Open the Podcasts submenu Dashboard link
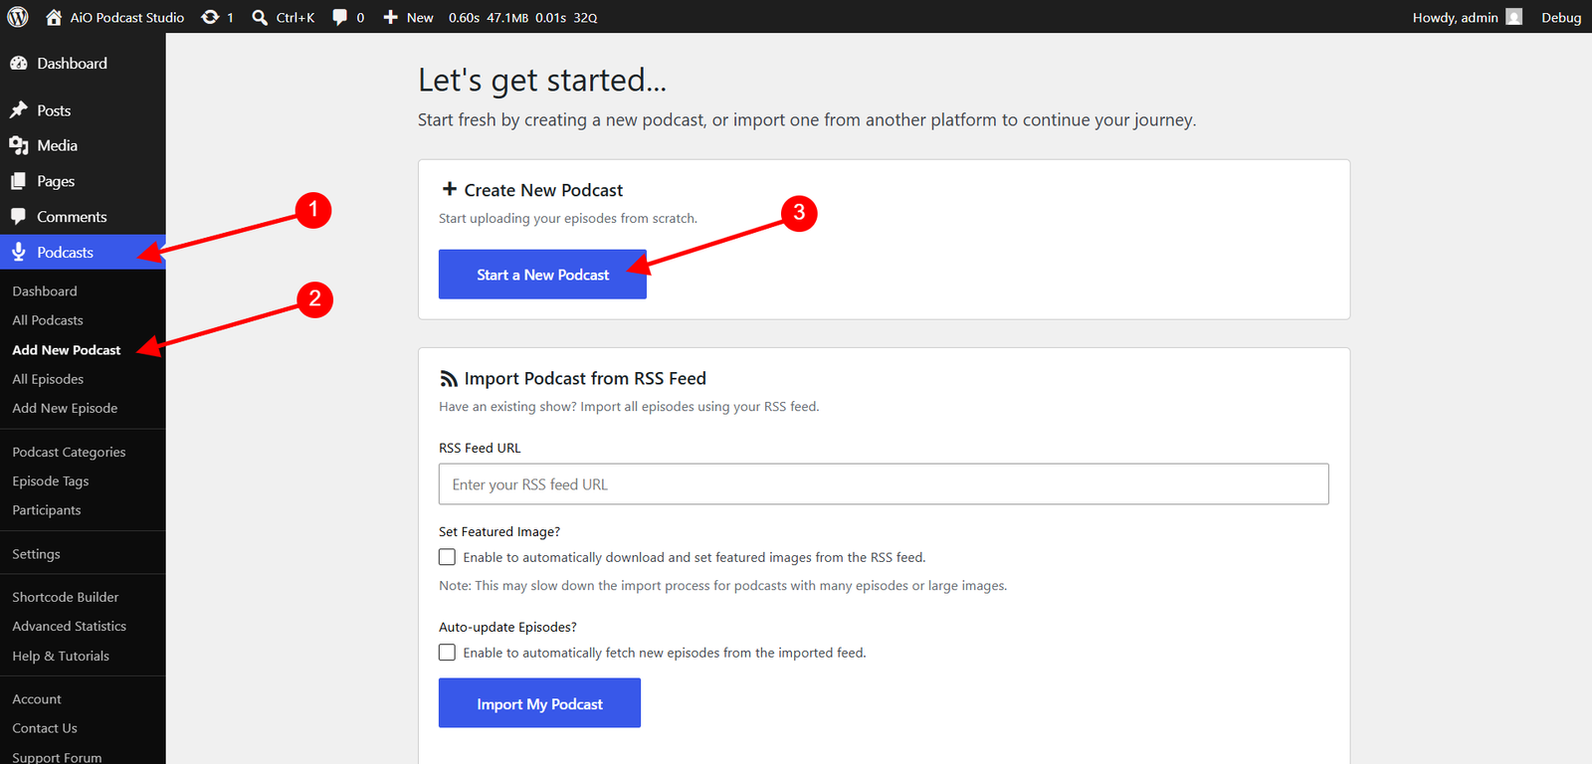The image size is (1592, 764). pos(45,291)
